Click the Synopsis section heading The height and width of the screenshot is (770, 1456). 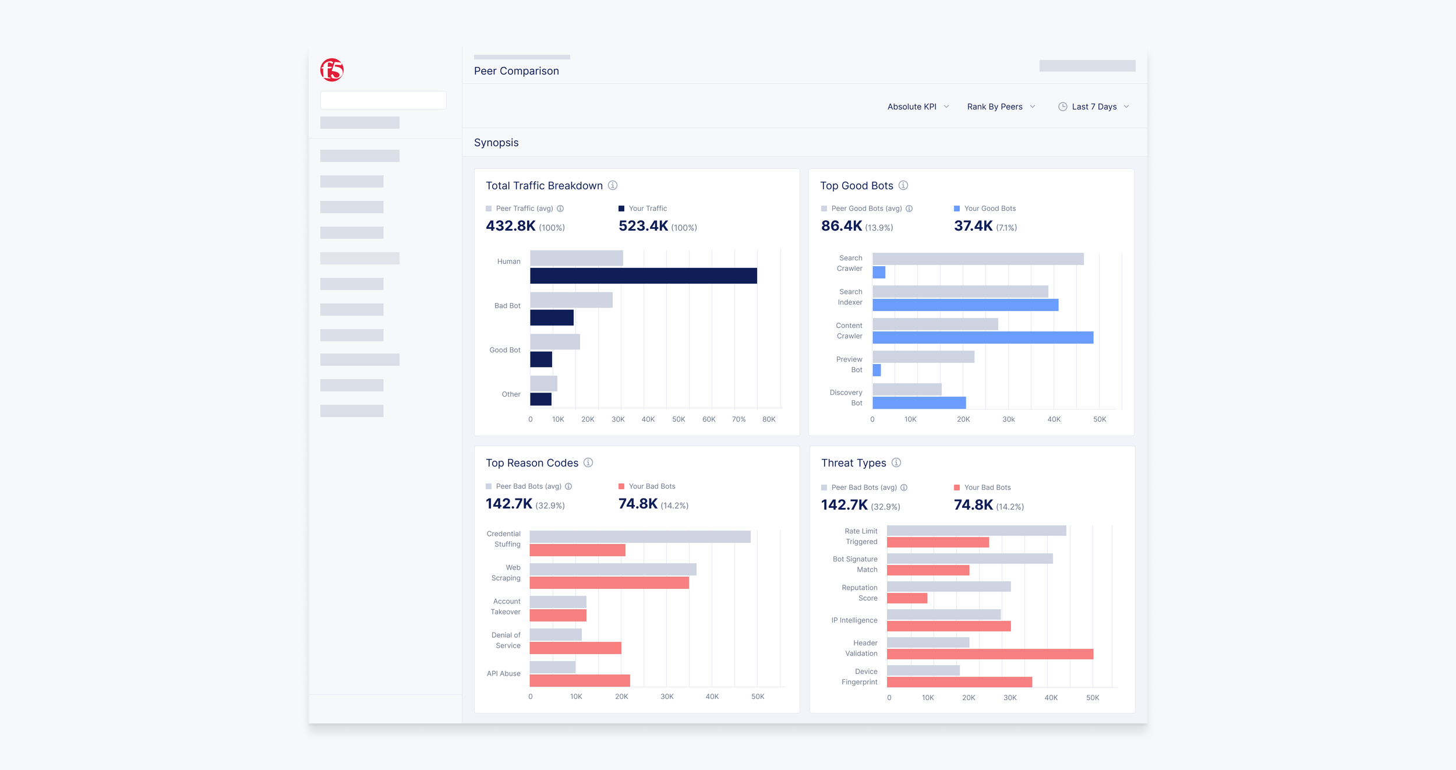[x=496, y=143]
